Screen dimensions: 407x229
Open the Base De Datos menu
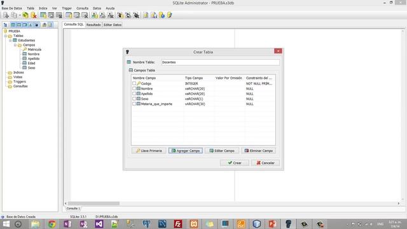(12, 8)
